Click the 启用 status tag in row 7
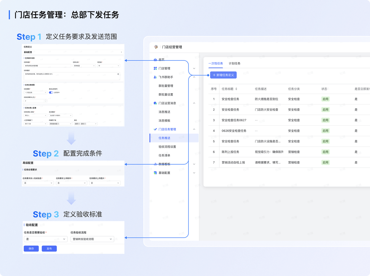 (x=325, y=163)
